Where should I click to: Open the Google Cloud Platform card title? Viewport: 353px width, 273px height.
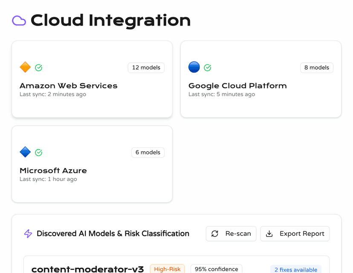tap(237, 86)
